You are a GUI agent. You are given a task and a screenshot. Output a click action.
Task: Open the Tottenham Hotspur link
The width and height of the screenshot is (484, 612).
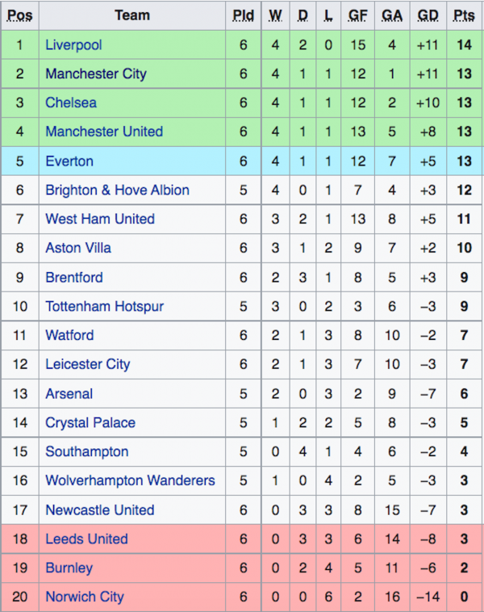coord(104,306)
